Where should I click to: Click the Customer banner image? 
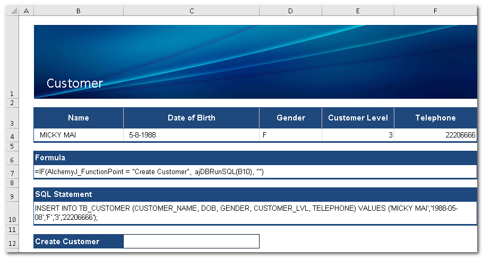pyautogui.click(x=255, y=61)
